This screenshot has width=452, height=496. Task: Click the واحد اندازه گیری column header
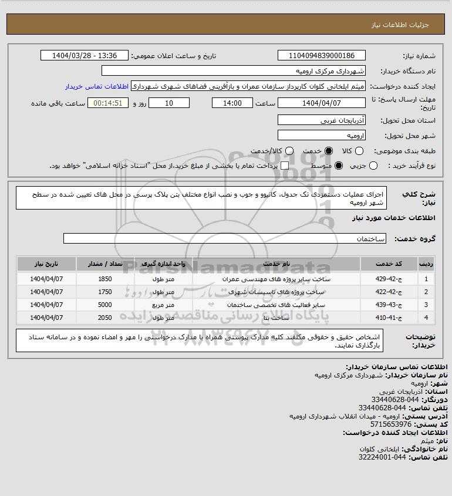point(163,264)
